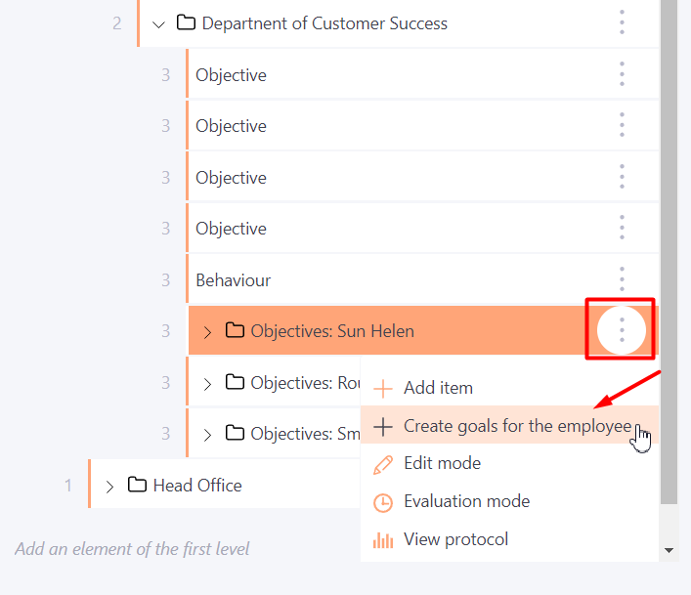691x595 pixels.
Task: Click Add an element of the first level field
Action: pos(132,549)
